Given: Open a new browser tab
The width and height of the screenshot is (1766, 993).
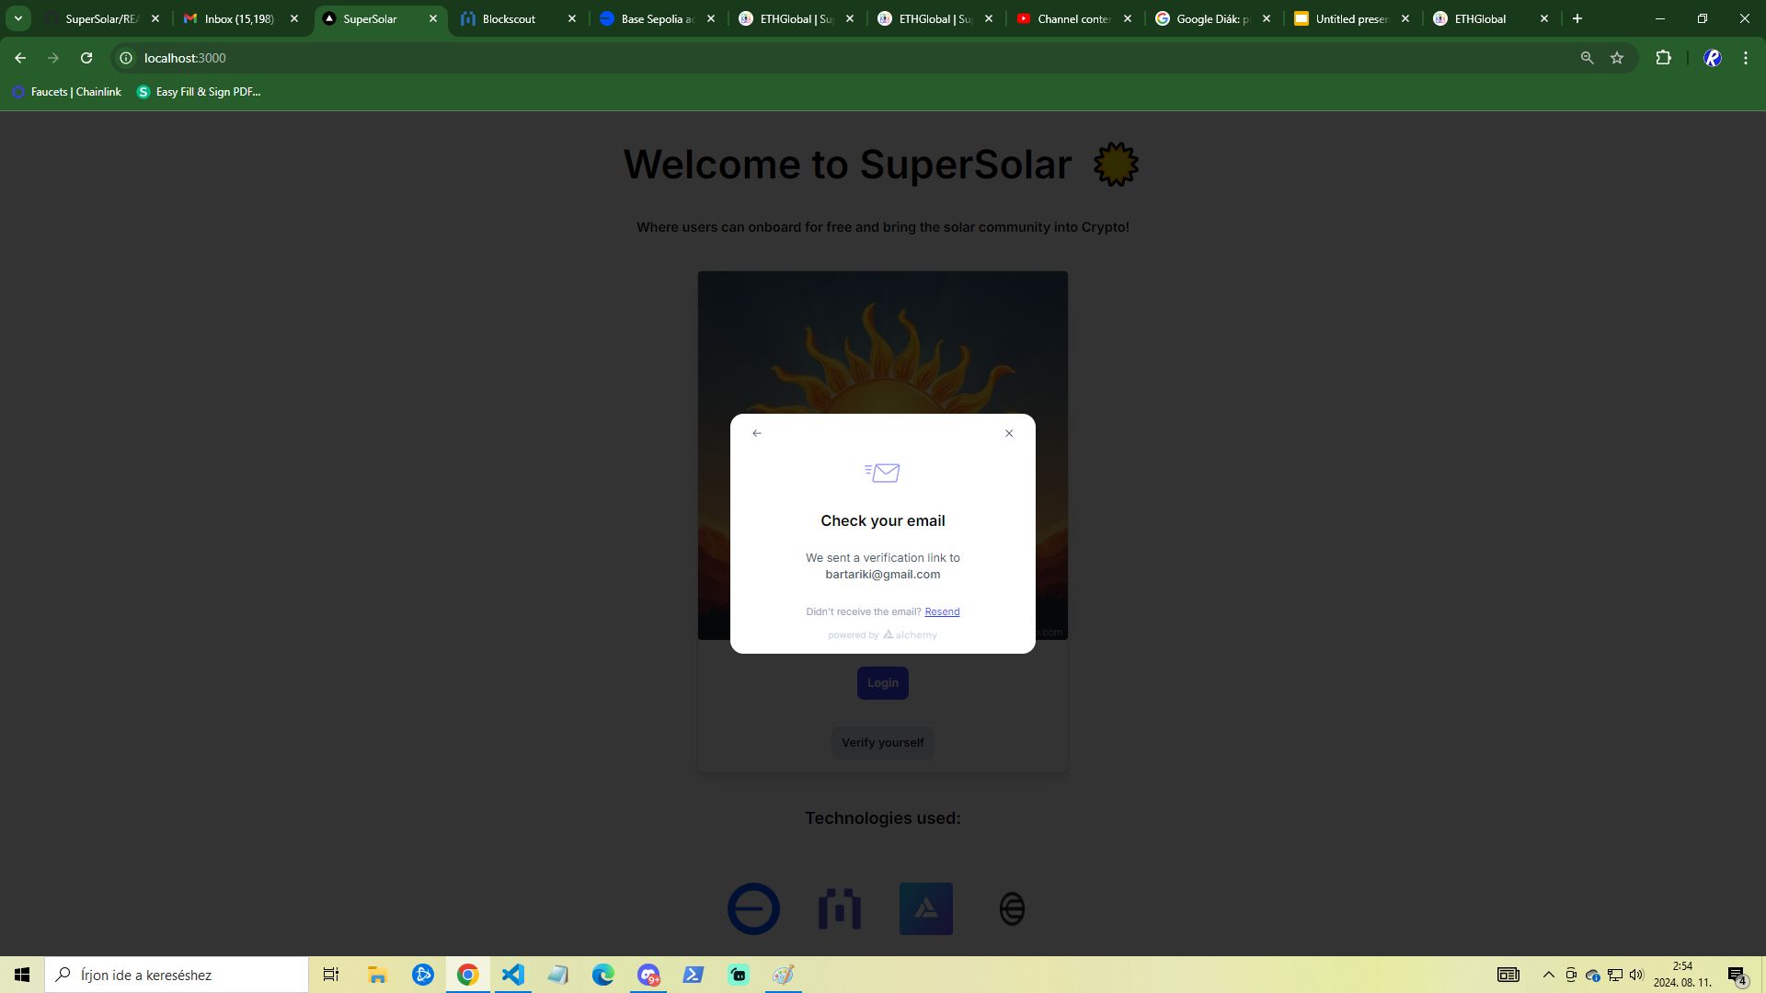Looking at the screenshot, I should pyautogui.click(x=1577, y=18).
